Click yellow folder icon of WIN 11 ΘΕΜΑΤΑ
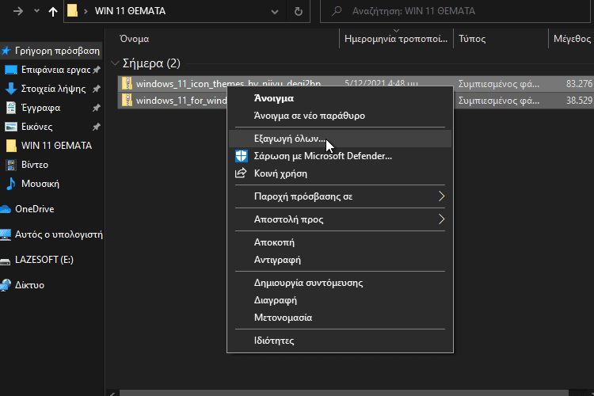This screenshot has height=396, width=594. 11,146
